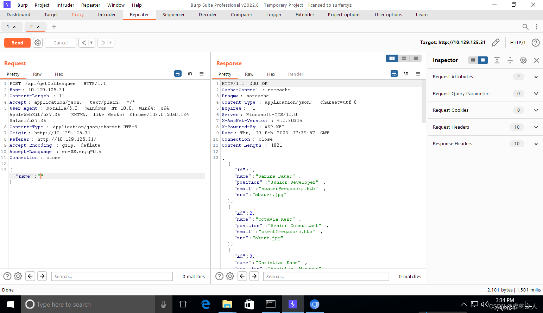Open Response search help icon

click(219, 276)
